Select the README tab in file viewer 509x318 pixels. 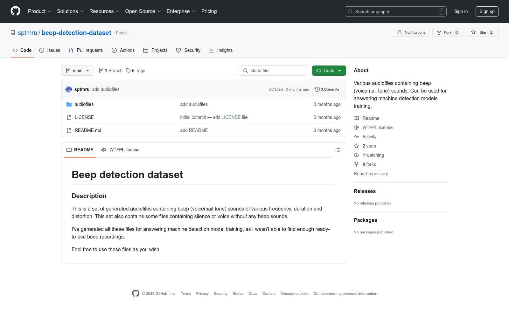[x=80, y=150]
